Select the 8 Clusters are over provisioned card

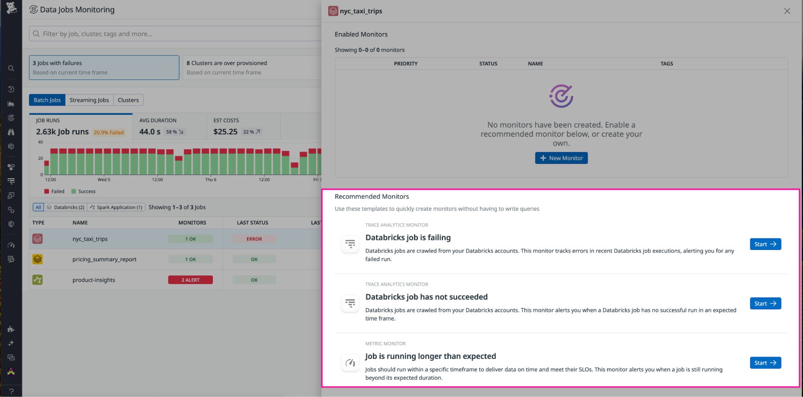tap(252, 67)
